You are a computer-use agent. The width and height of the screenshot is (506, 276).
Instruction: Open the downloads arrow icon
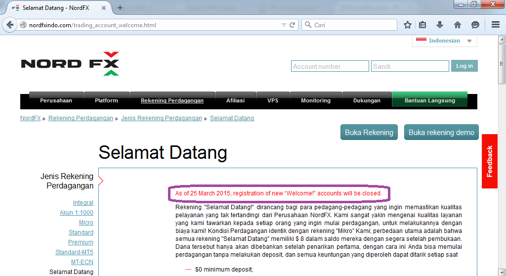pos(439,25)
